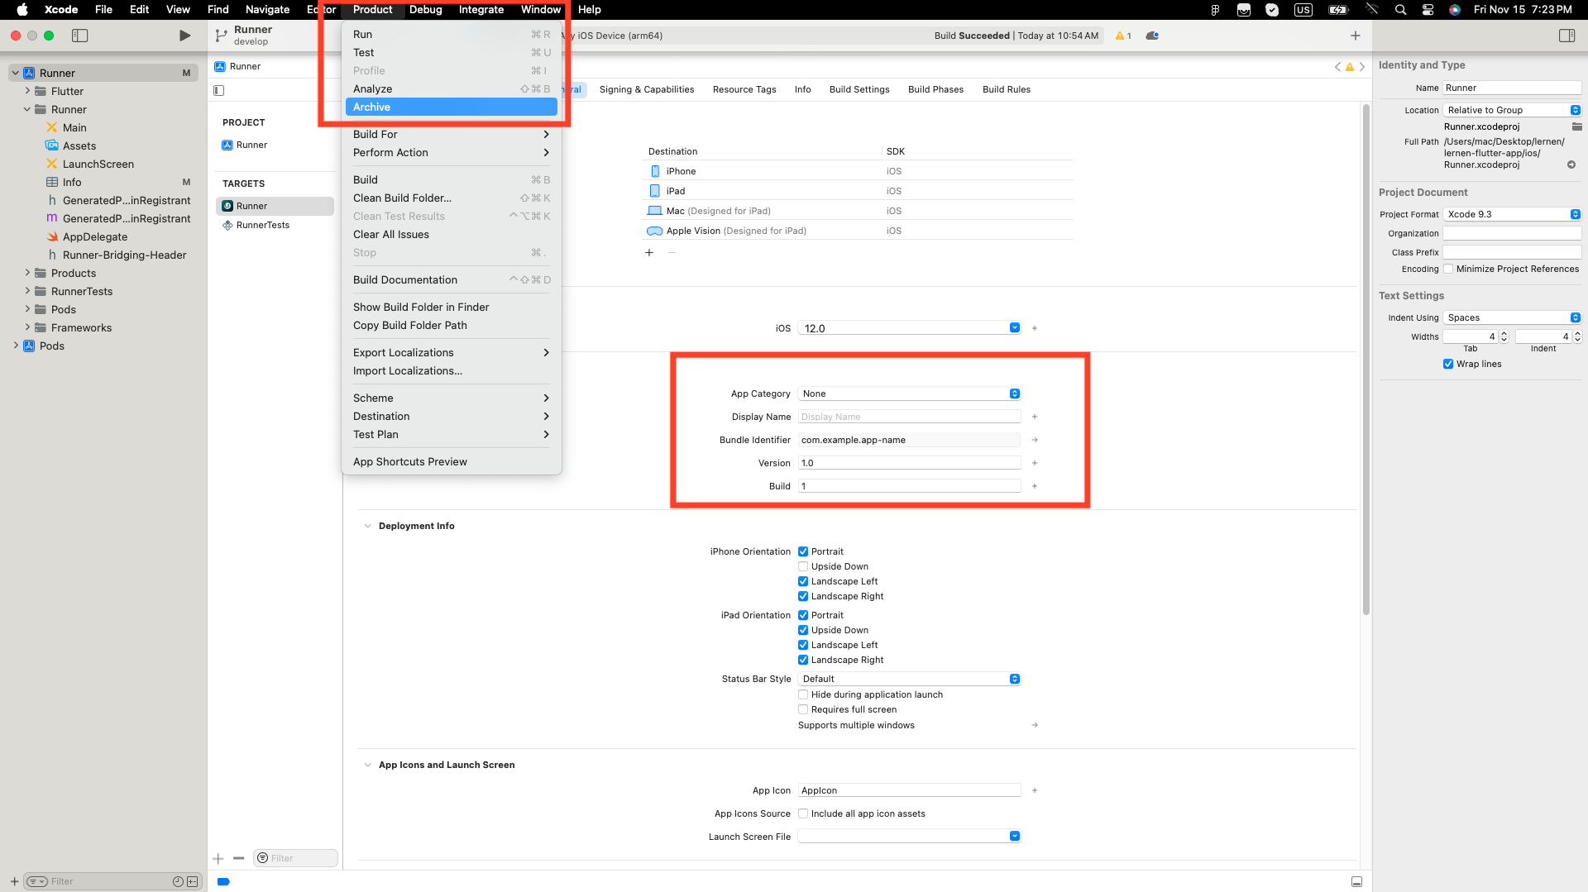
Task: Uncheck iPhone Portrait orientation
Action: point(803,551)
